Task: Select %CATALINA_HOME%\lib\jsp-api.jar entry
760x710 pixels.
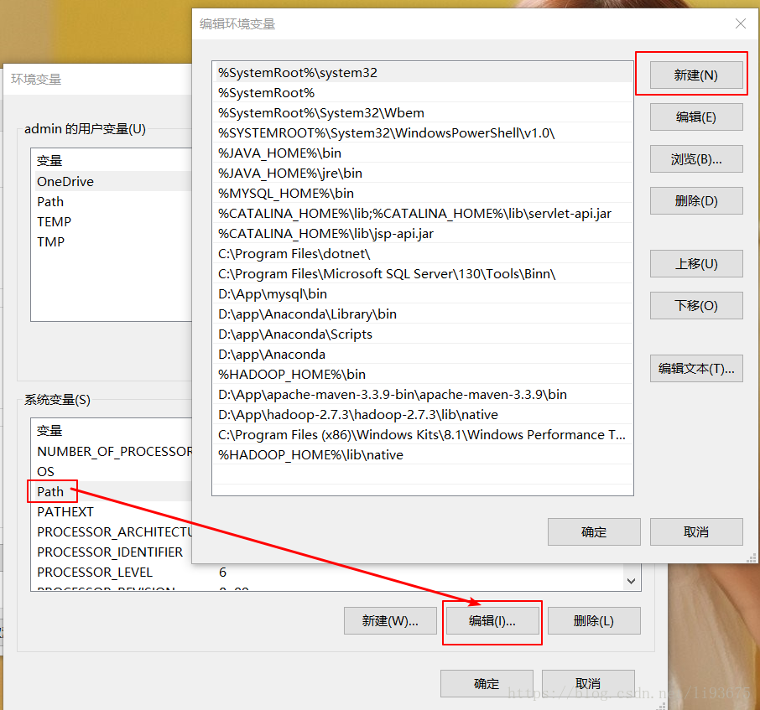Action: click(x=423, y=233)
